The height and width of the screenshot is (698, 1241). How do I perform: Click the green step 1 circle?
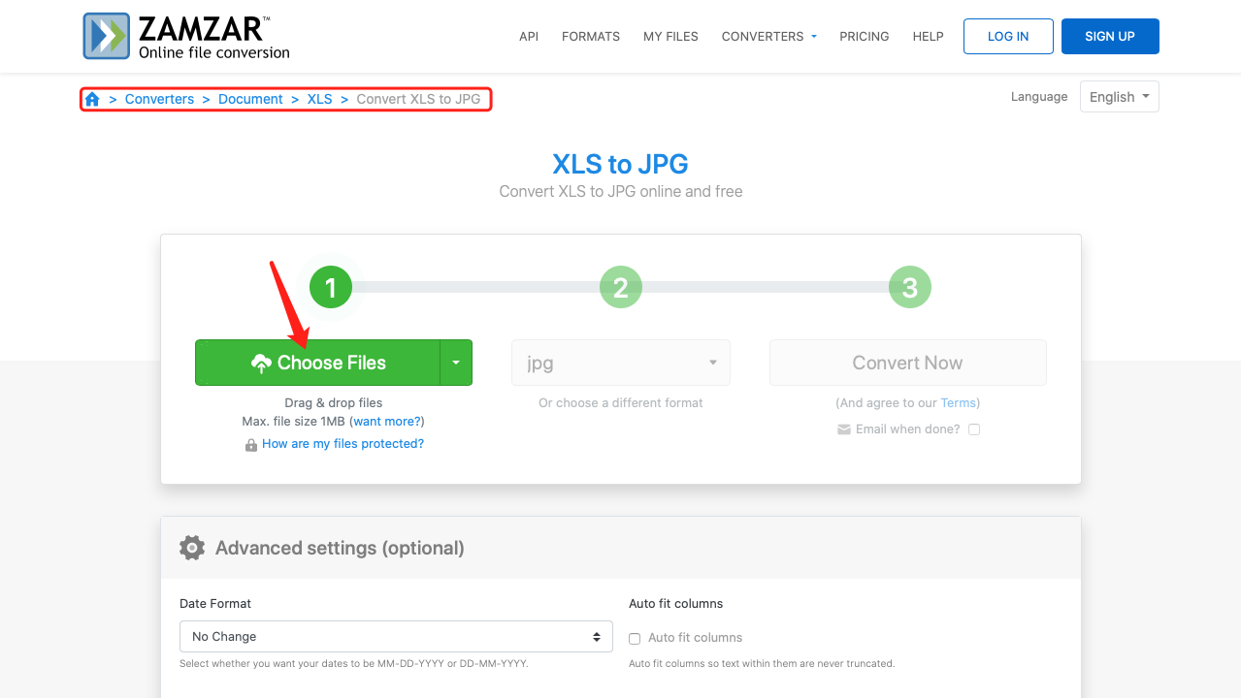(x=331, y=287)
